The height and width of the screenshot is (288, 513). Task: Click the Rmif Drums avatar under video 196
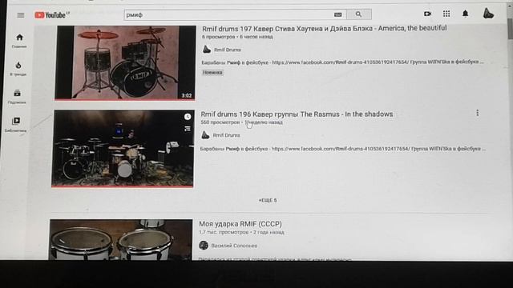[205, 135]
